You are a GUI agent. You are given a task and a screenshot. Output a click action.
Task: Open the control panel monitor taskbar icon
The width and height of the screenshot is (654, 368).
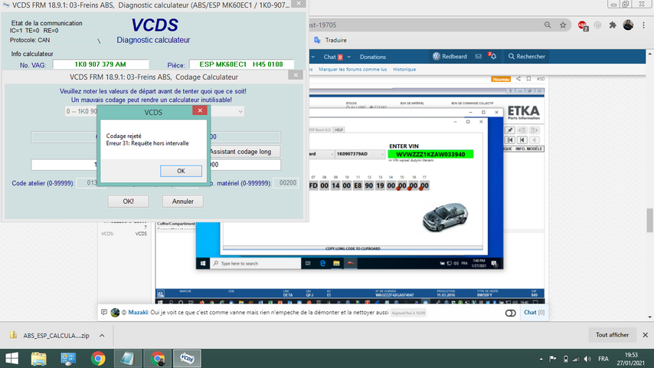[68, 358]
